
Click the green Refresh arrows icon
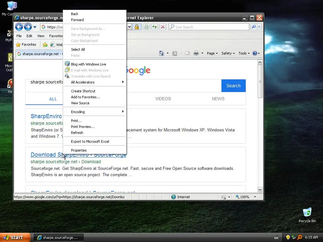pos(155,27)
